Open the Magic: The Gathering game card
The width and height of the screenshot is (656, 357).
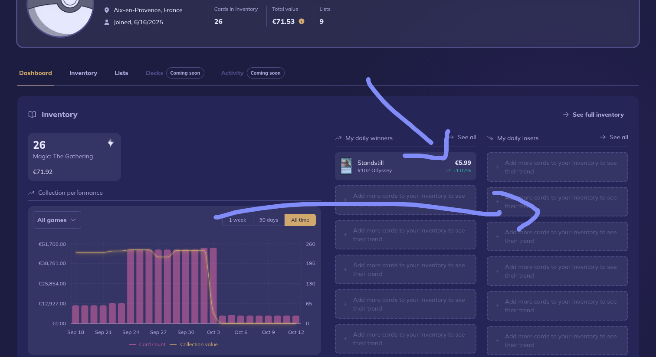click(74, 157)
